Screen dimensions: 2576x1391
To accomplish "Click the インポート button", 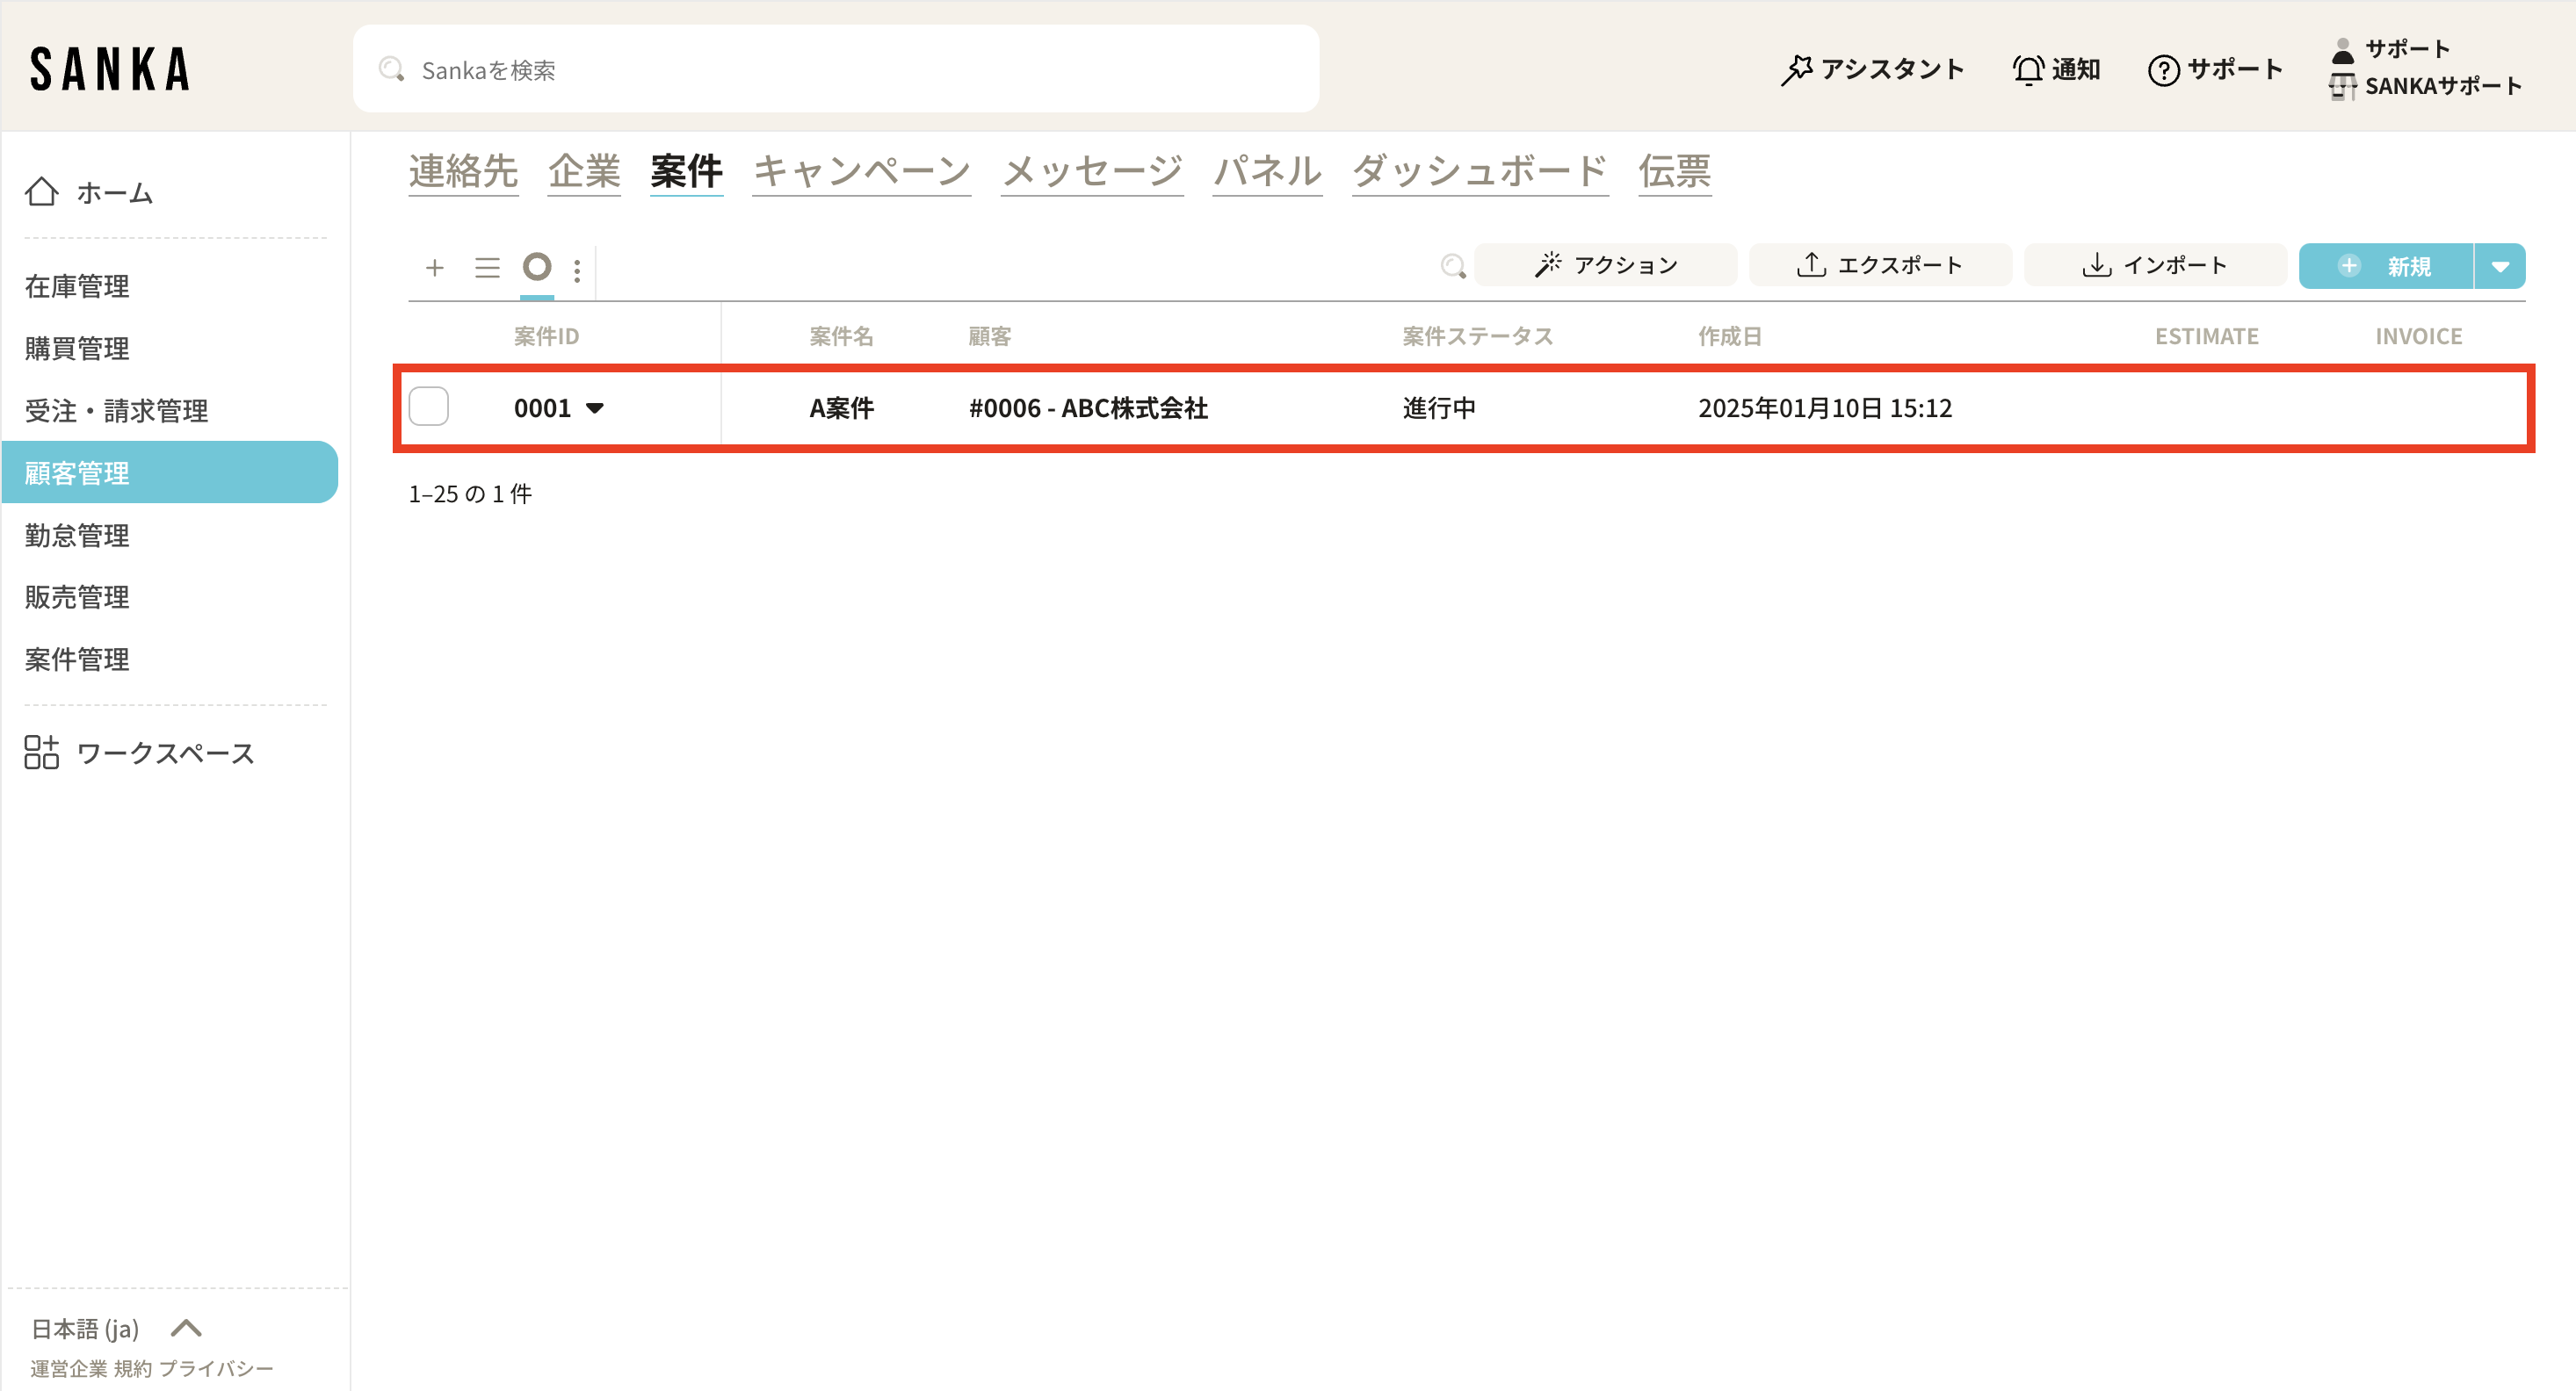I will tap(2154, 265).
